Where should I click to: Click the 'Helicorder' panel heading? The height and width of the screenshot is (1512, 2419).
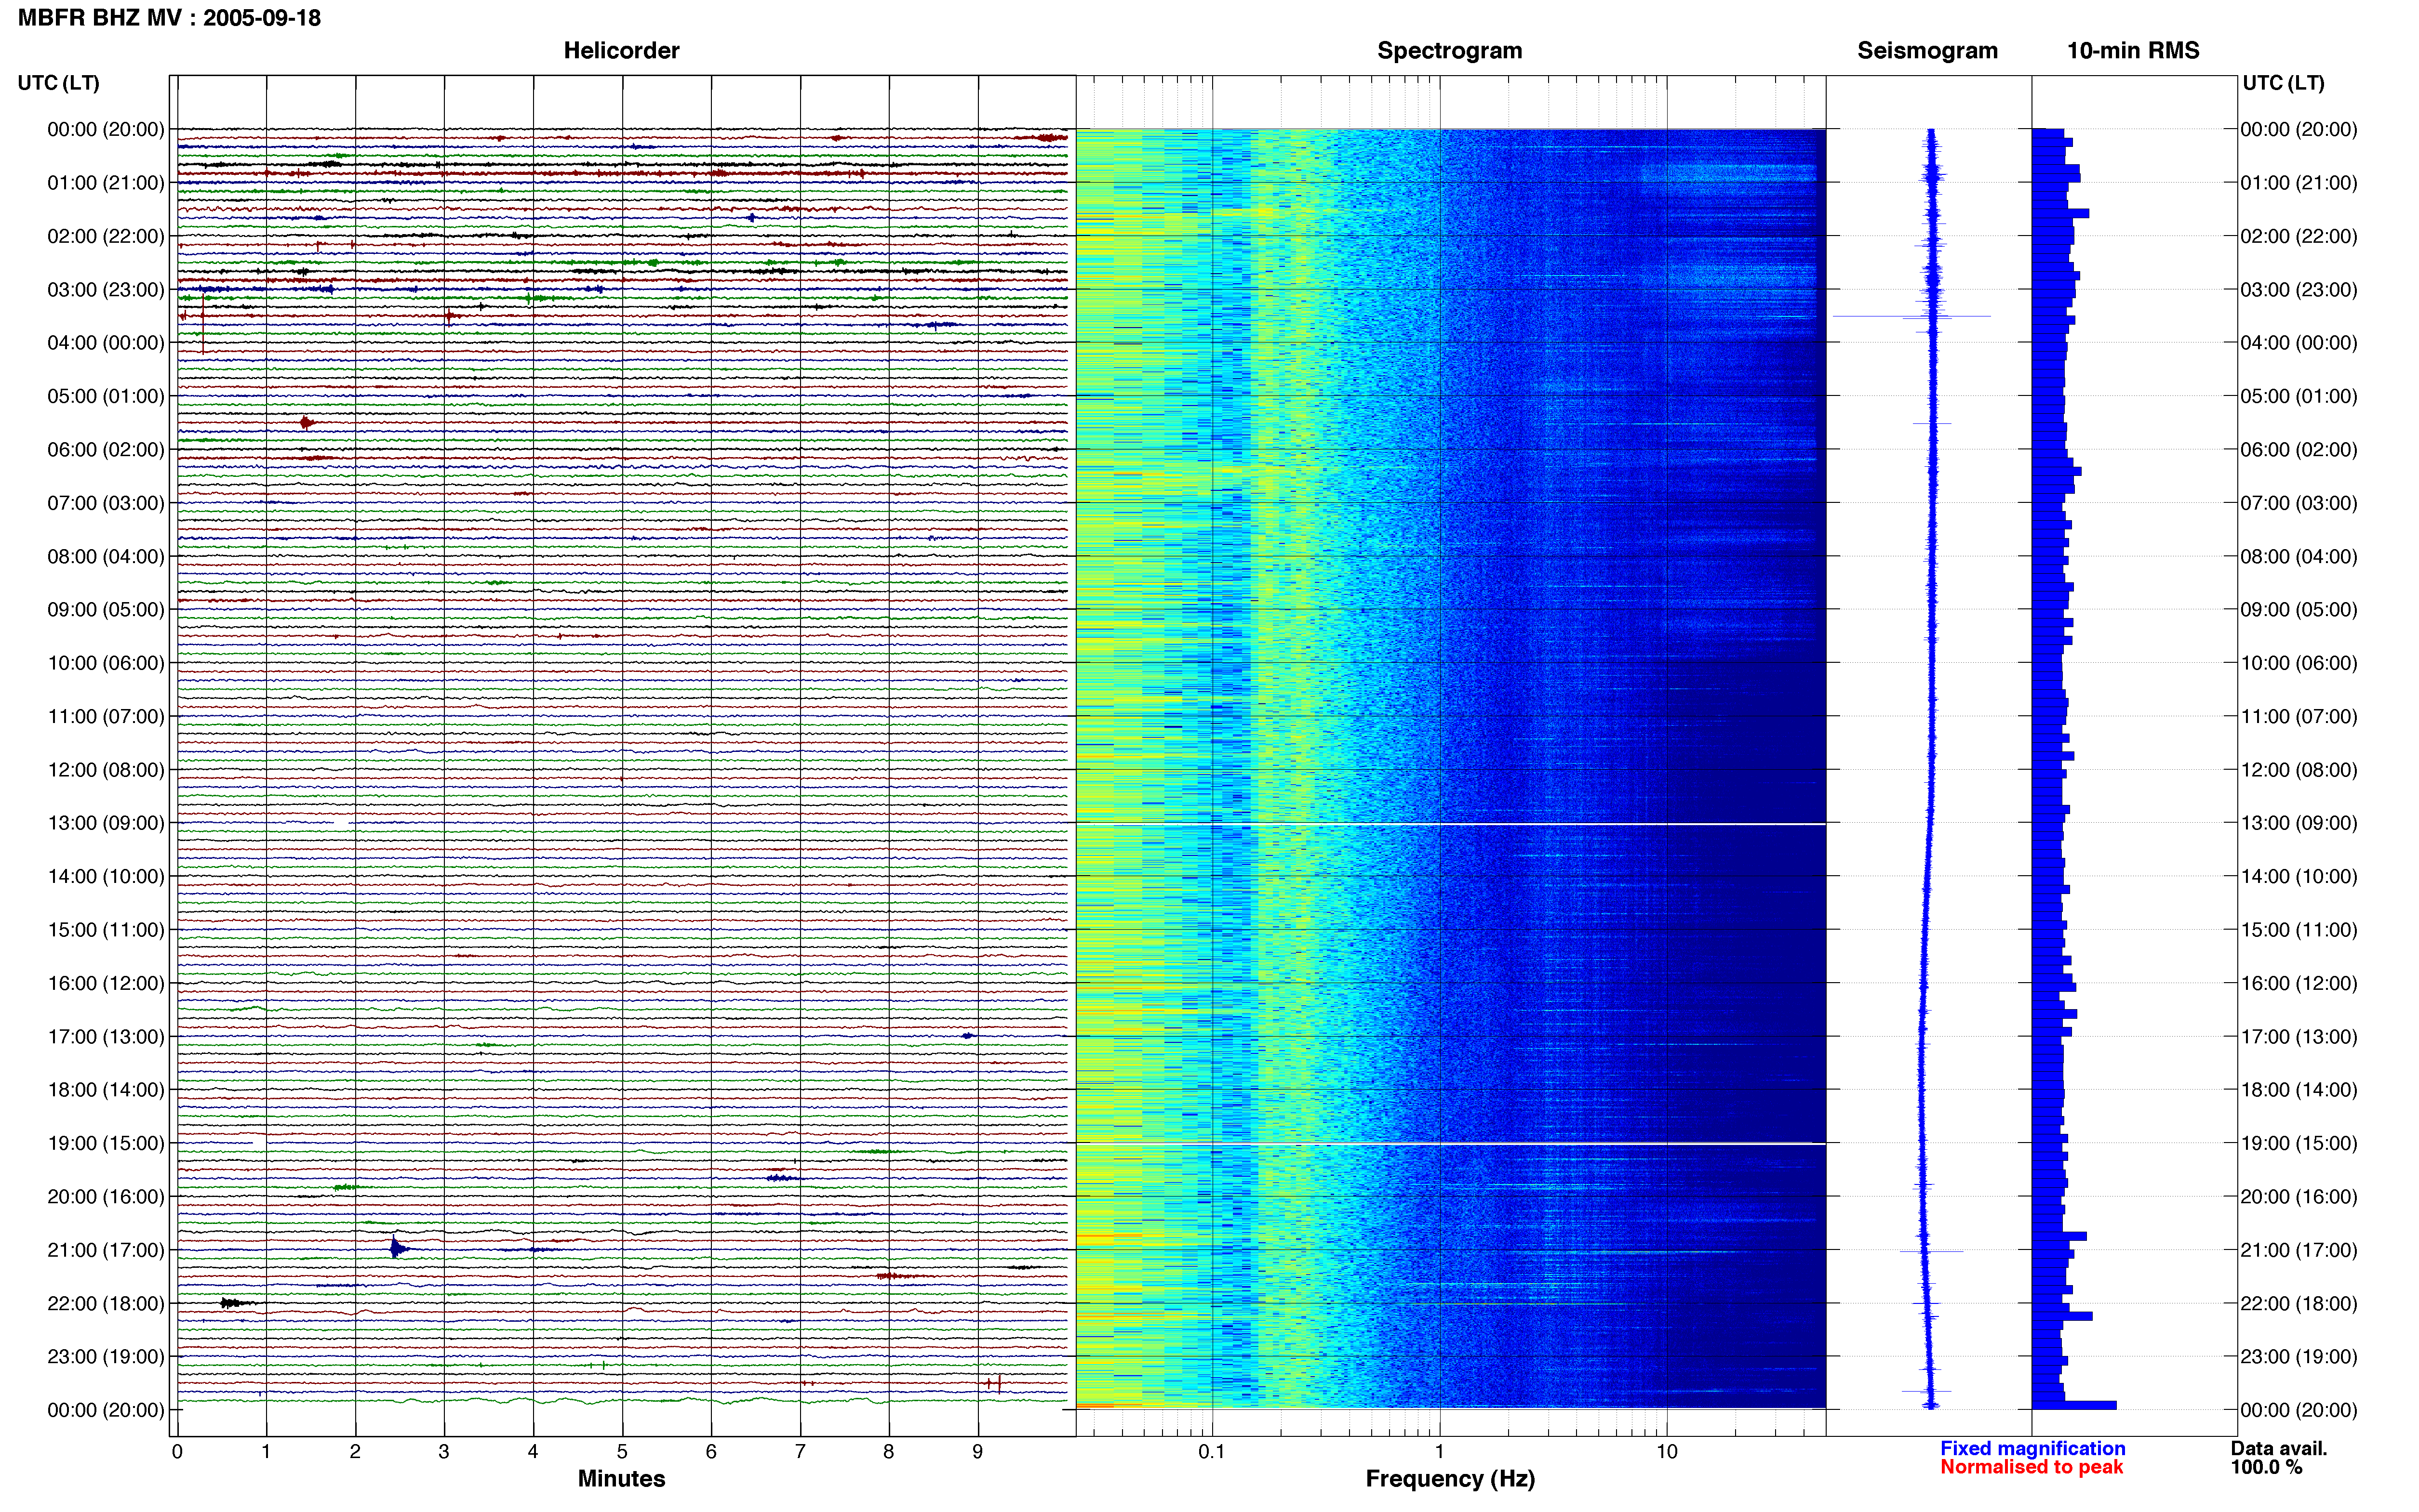[621, 50]
